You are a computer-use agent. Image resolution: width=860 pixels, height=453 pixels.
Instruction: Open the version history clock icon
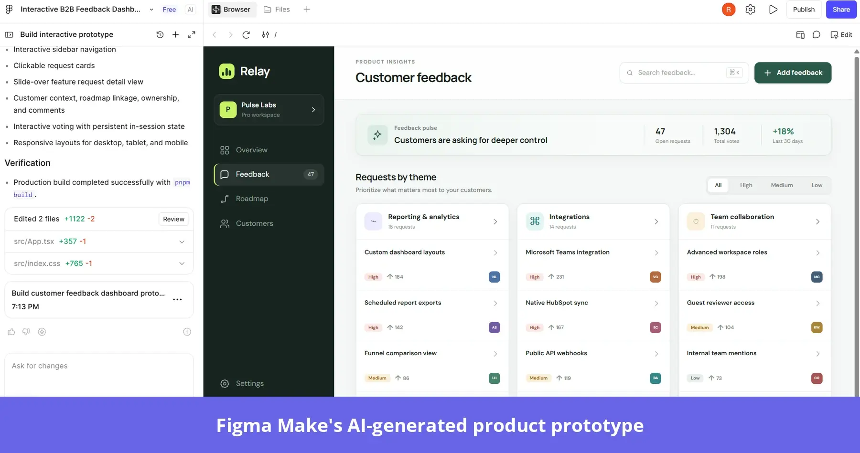160,34
